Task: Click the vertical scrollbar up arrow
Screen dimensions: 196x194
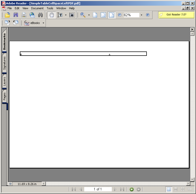Action: (x=192, y=34)
